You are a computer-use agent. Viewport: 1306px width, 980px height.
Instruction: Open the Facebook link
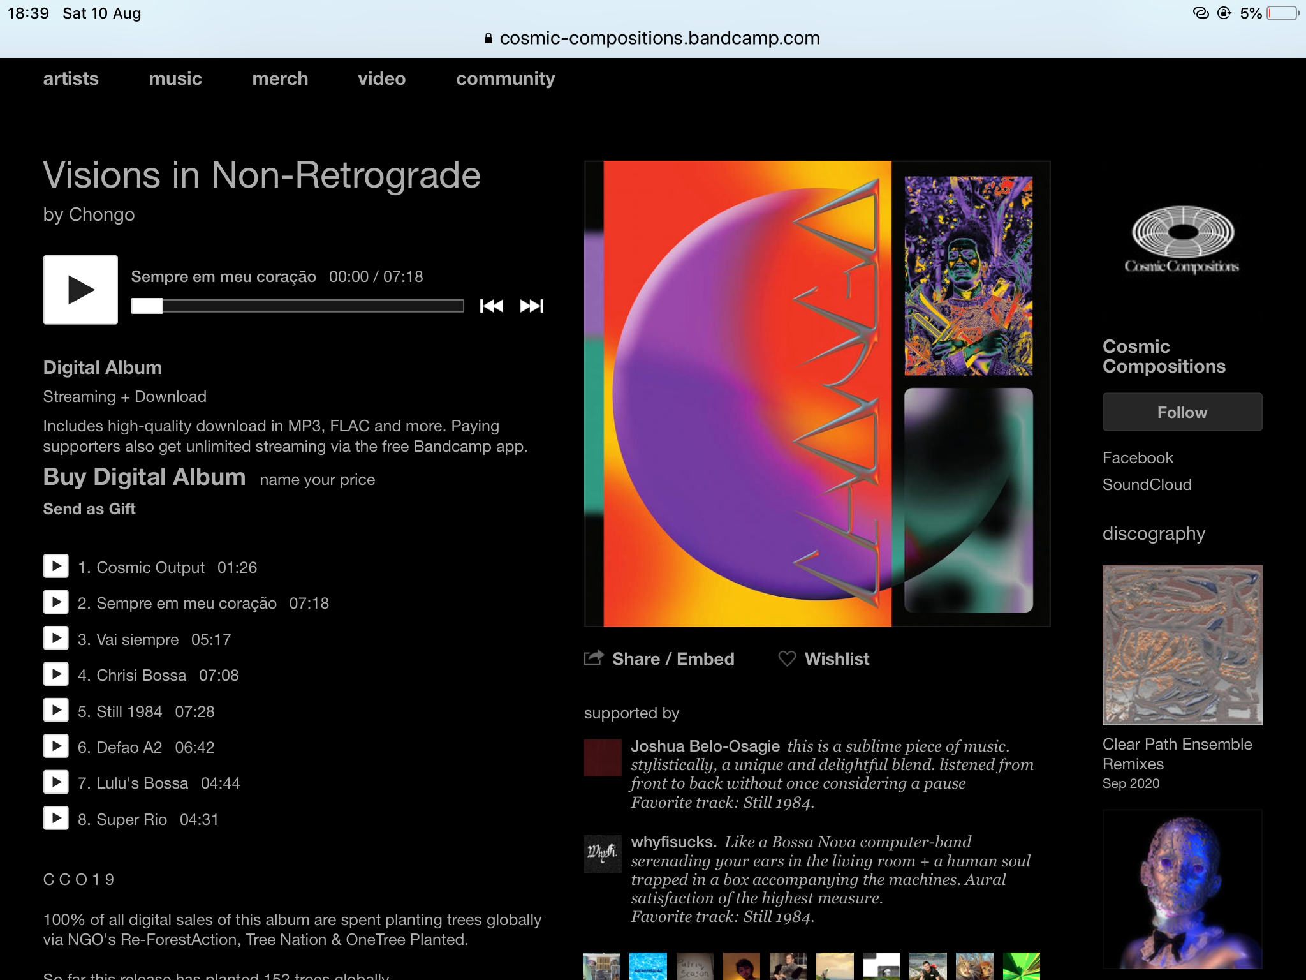pos(1138,457)
